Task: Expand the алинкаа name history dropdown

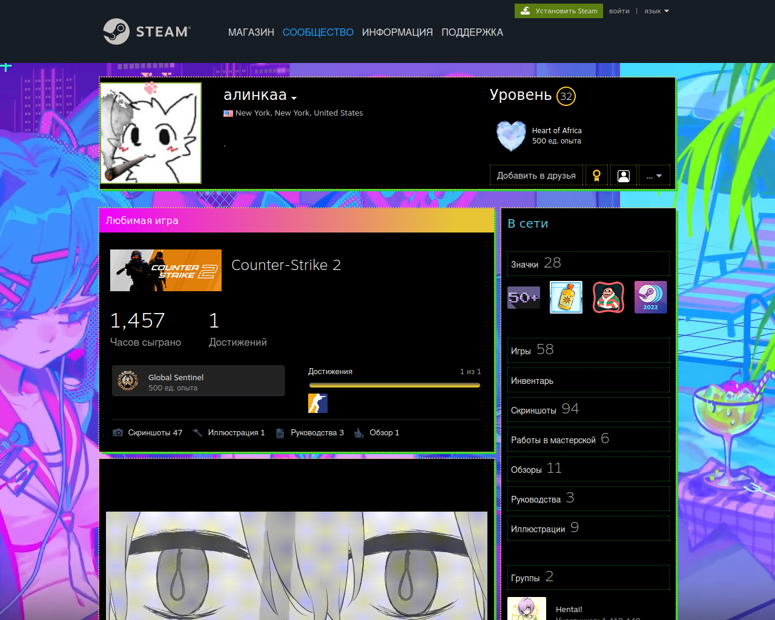Action: click(x=294, y=98)
